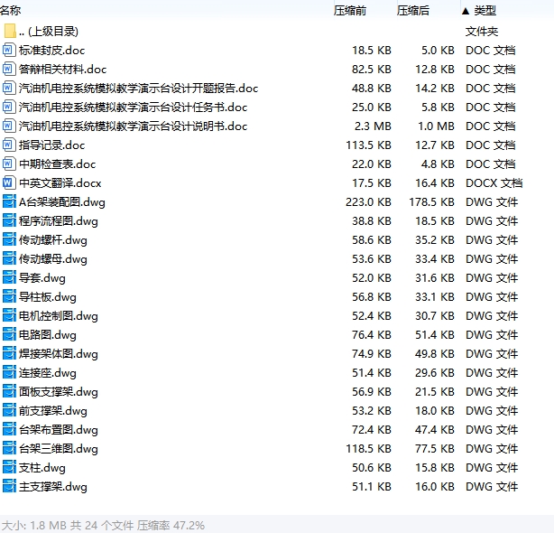This screenshot has height=533, width=554.
Task: Select file name 传动螺母.dwg
Action: point(53,259)
